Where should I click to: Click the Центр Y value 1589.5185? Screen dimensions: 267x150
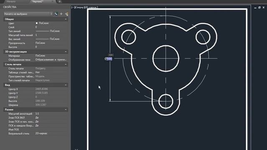42,93
